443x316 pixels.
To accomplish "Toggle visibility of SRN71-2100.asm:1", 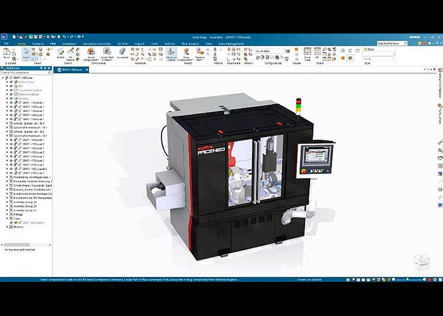I will tap(11, 156).
